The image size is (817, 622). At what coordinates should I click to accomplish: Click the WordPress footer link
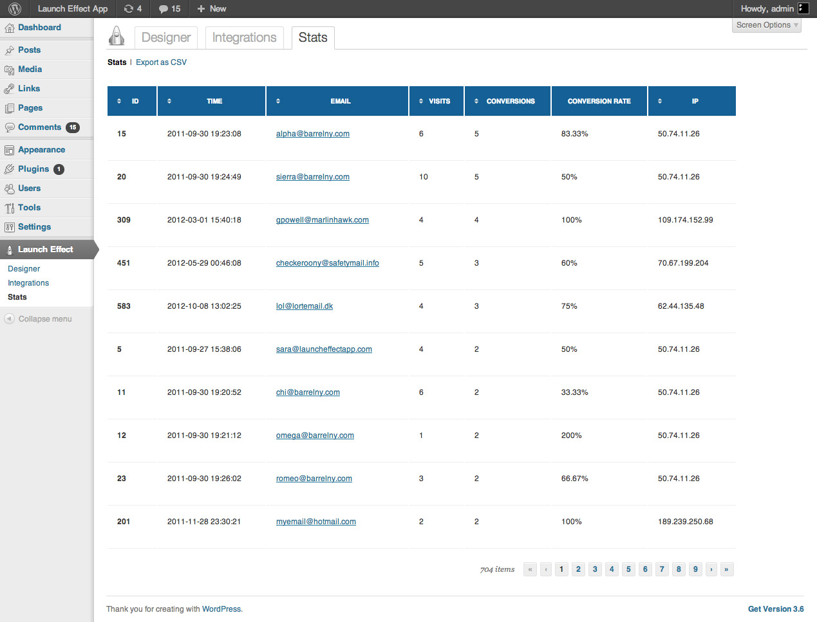coord(221,609)
